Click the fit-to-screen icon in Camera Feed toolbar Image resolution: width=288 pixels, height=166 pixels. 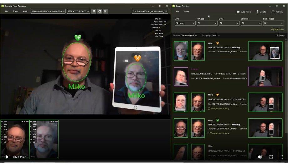click(x=94, y=11)
